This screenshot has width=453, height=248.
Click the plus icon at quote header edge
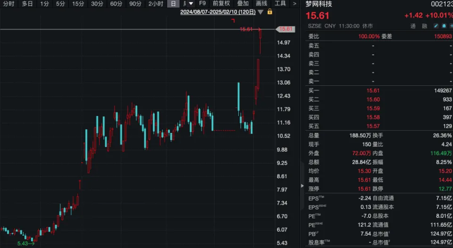click(x=451, y=26)
